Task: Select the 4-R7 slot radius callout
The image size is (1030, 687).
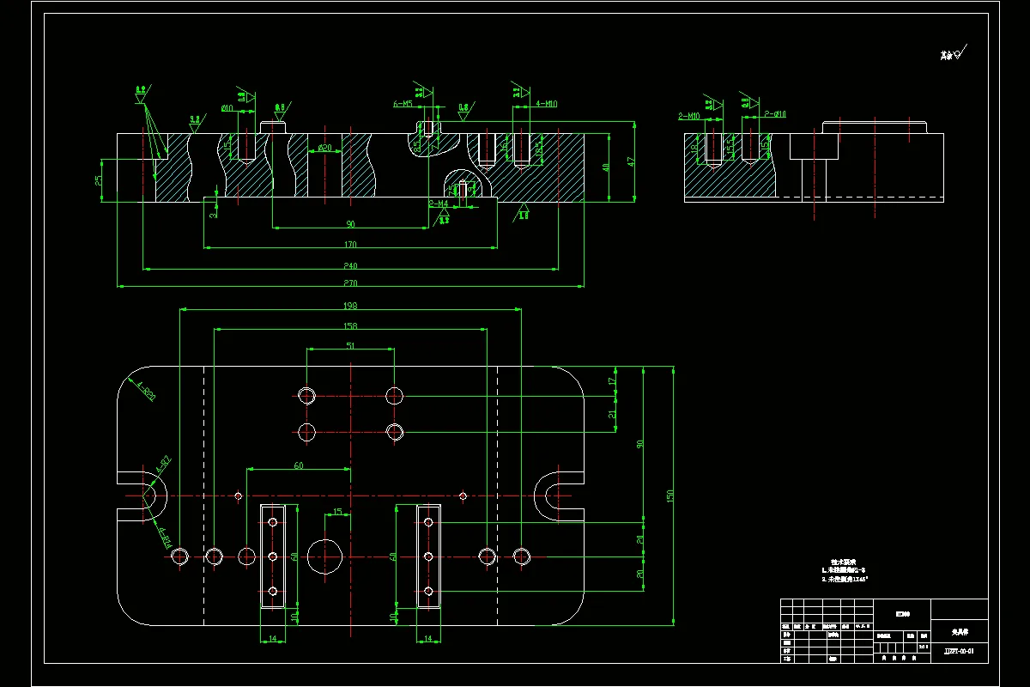Action: (164, 465)
